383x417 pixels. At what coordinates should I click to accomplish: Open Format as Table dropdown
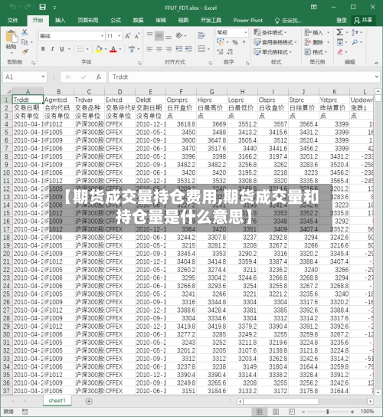(275, 42)
